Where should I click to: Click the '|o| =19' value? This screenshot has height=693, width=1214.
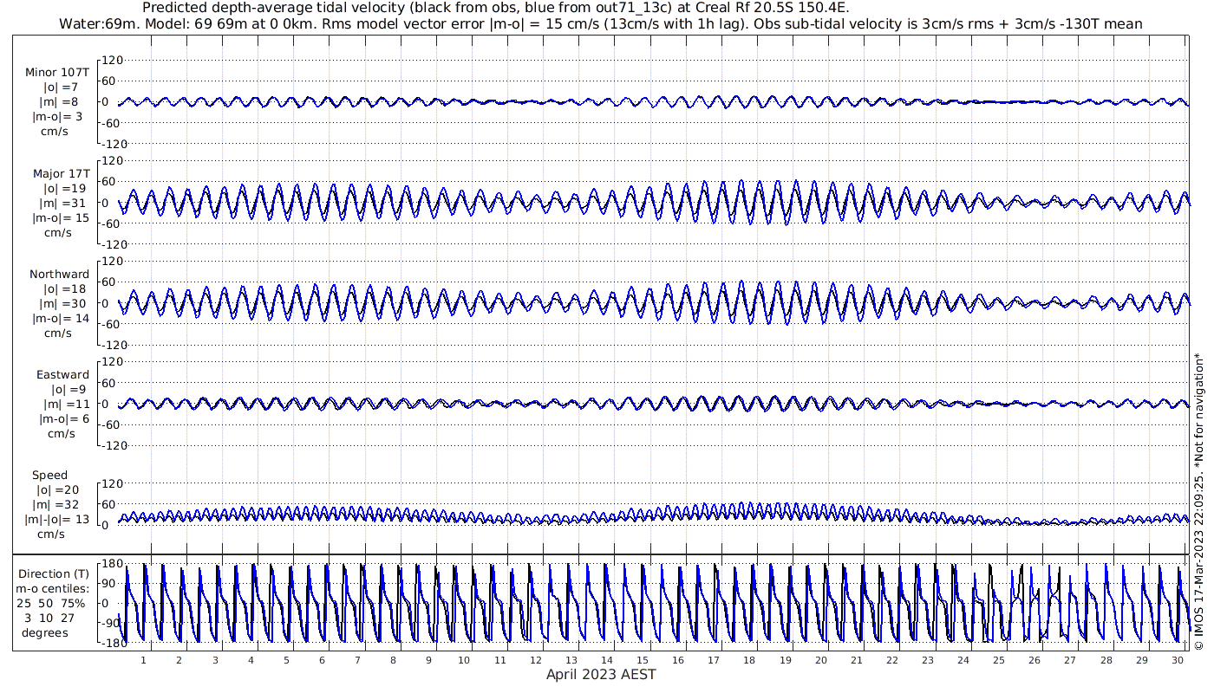coord(61,188)
